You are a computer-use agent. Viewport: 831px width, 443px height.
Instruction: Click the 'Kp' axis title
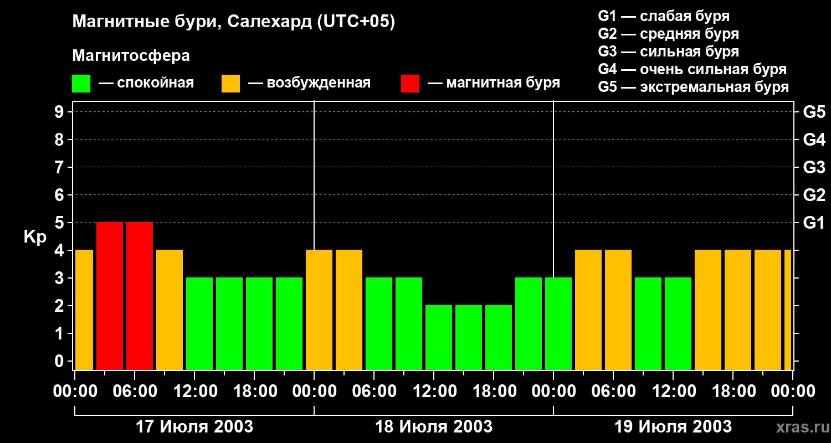[35, 236]
